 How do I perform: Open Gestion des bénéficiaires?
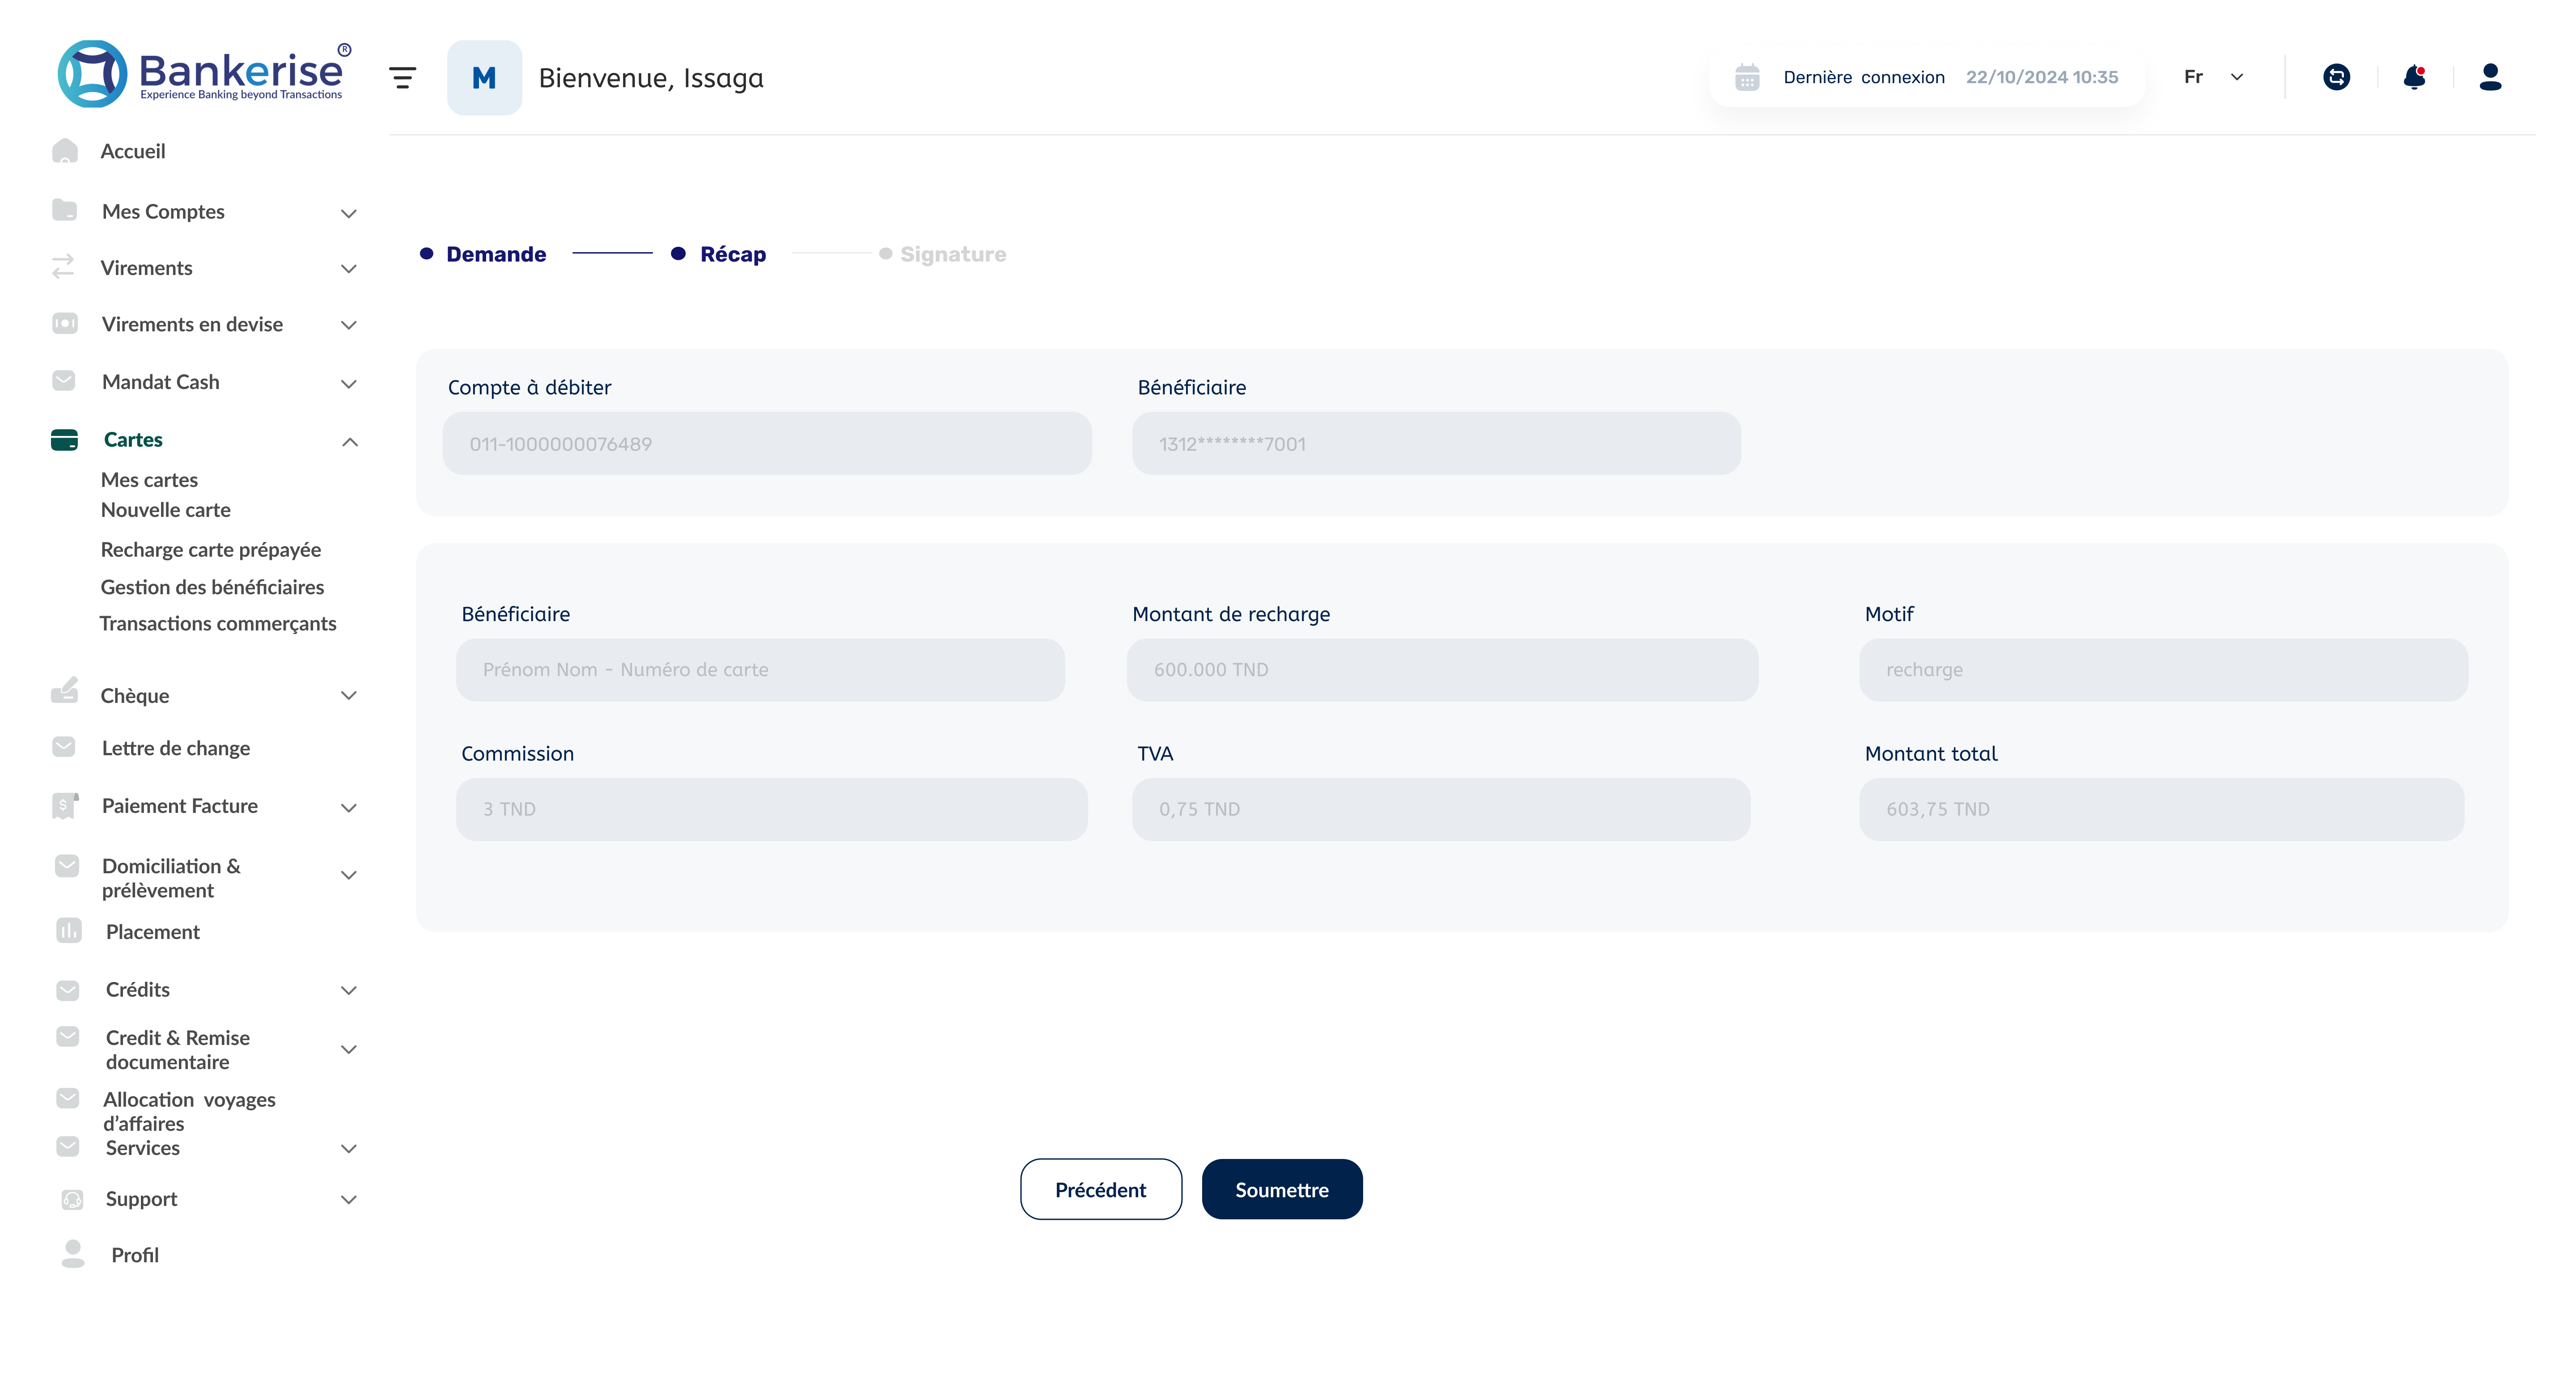(x=212, y=587)
